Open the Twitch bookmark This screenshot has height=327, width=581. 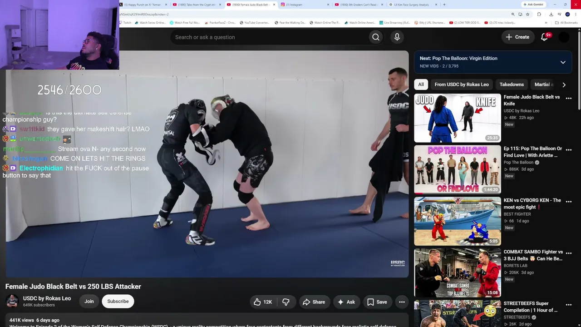(125, 23)
